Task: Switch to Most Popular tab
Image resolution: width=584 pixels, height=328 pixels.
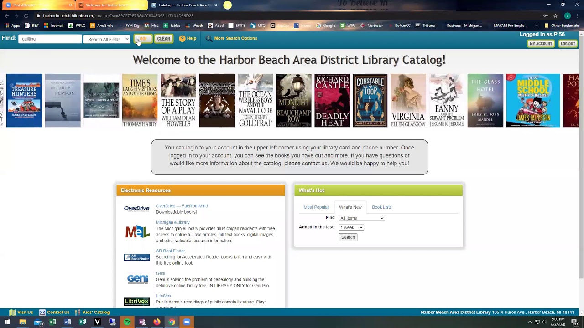Action: tap(316, 207)
